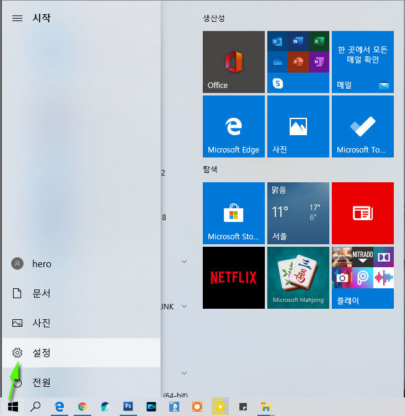Open OneDrive from the Office apps tile
Viewport: 405px width, 416px height.
[x=277, y=62]
